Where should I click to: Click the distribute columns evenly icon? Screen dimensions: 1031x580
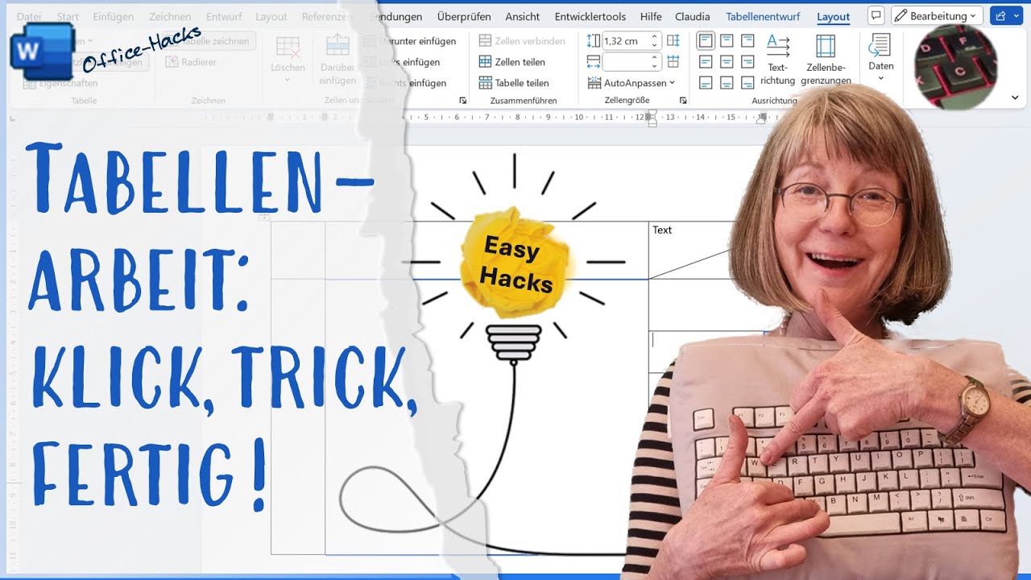[673, 62]
